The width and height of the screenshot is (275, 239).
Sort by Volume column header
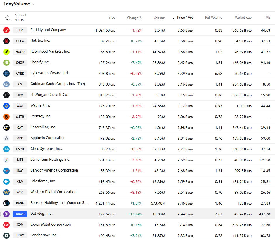pyautogui.click(x=159, y=18)
